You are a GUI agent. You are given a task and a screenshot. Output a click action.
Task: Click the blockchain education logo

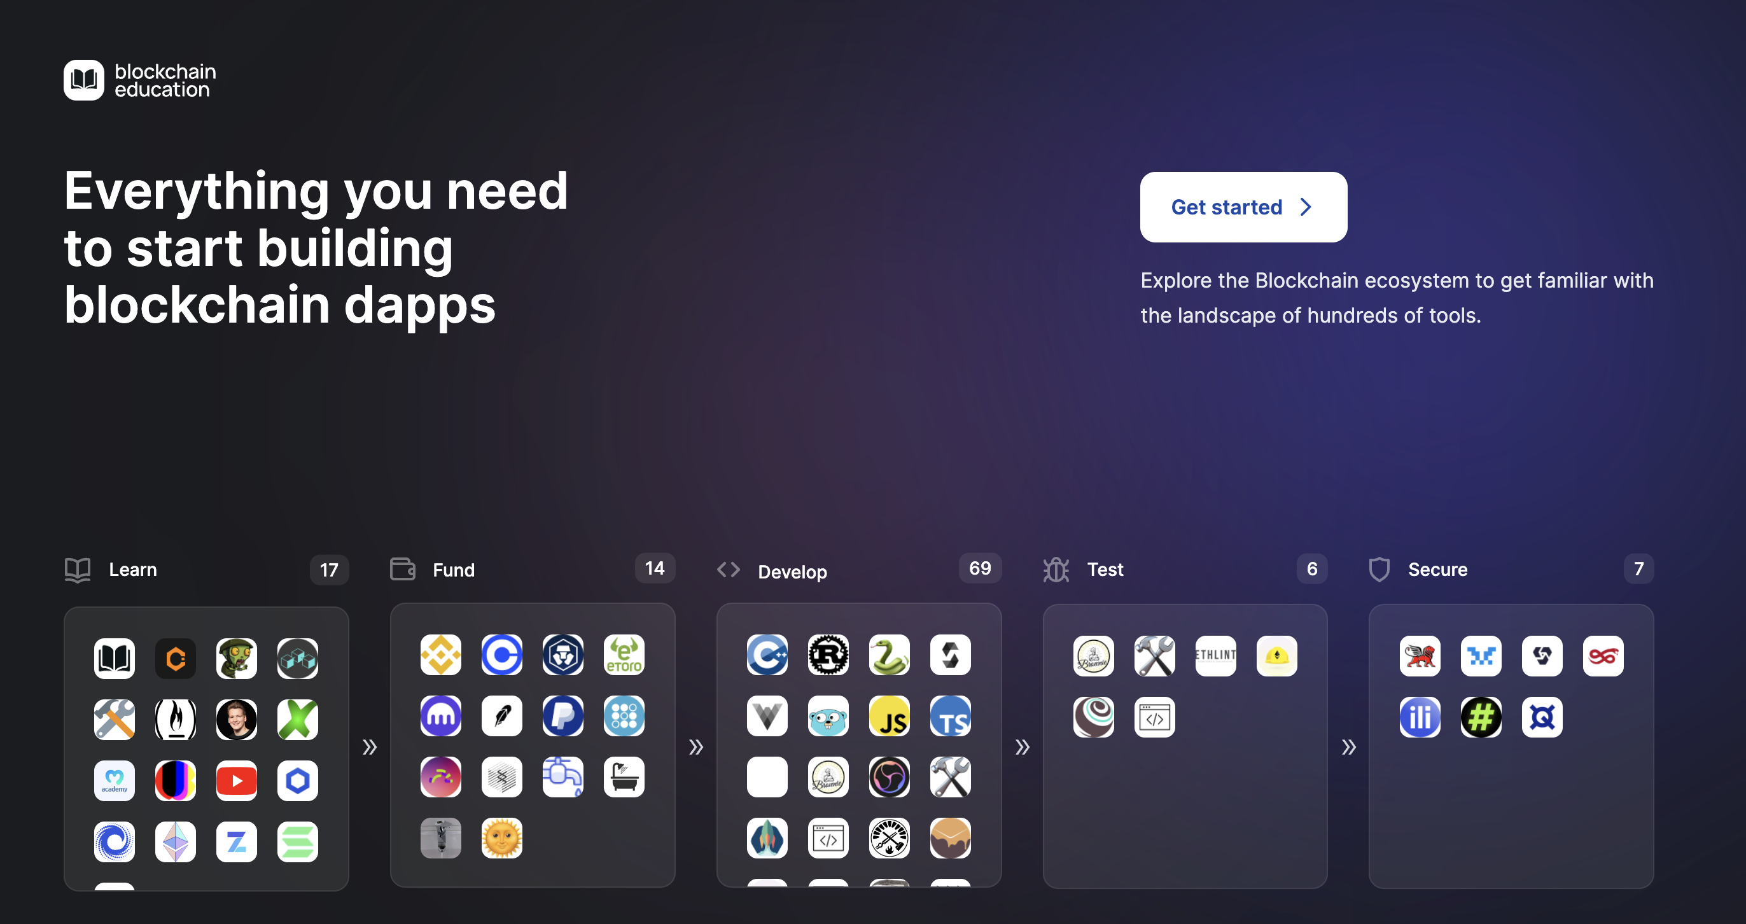point(140,80)
